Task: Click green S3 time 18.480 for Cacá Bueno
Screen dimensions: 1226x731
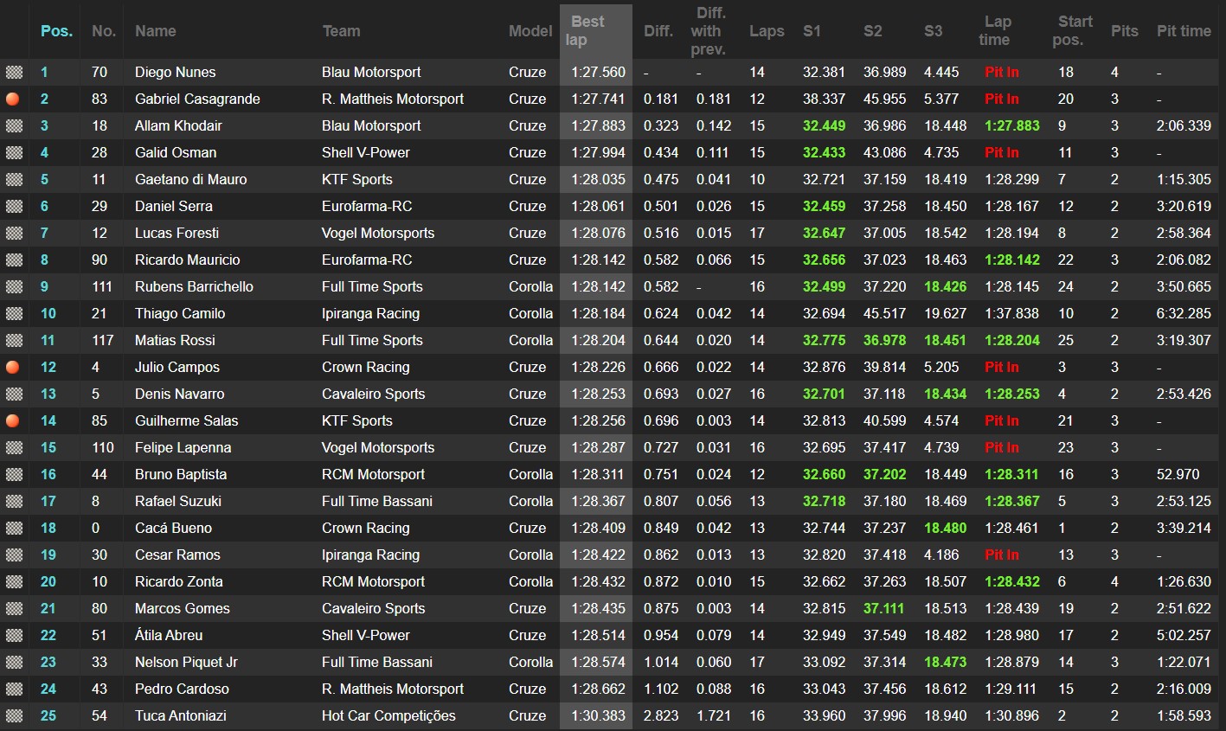Action: [x=946, y=528]
